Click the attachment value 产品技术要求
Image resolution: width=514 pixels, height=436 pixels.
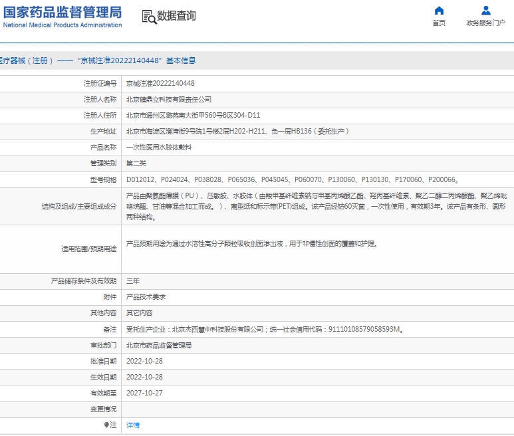[146, 297]
